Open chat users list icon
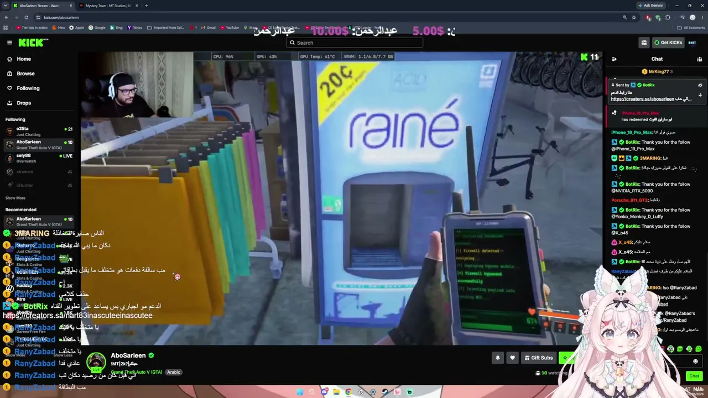708x398 pixels. click(700, 59)
